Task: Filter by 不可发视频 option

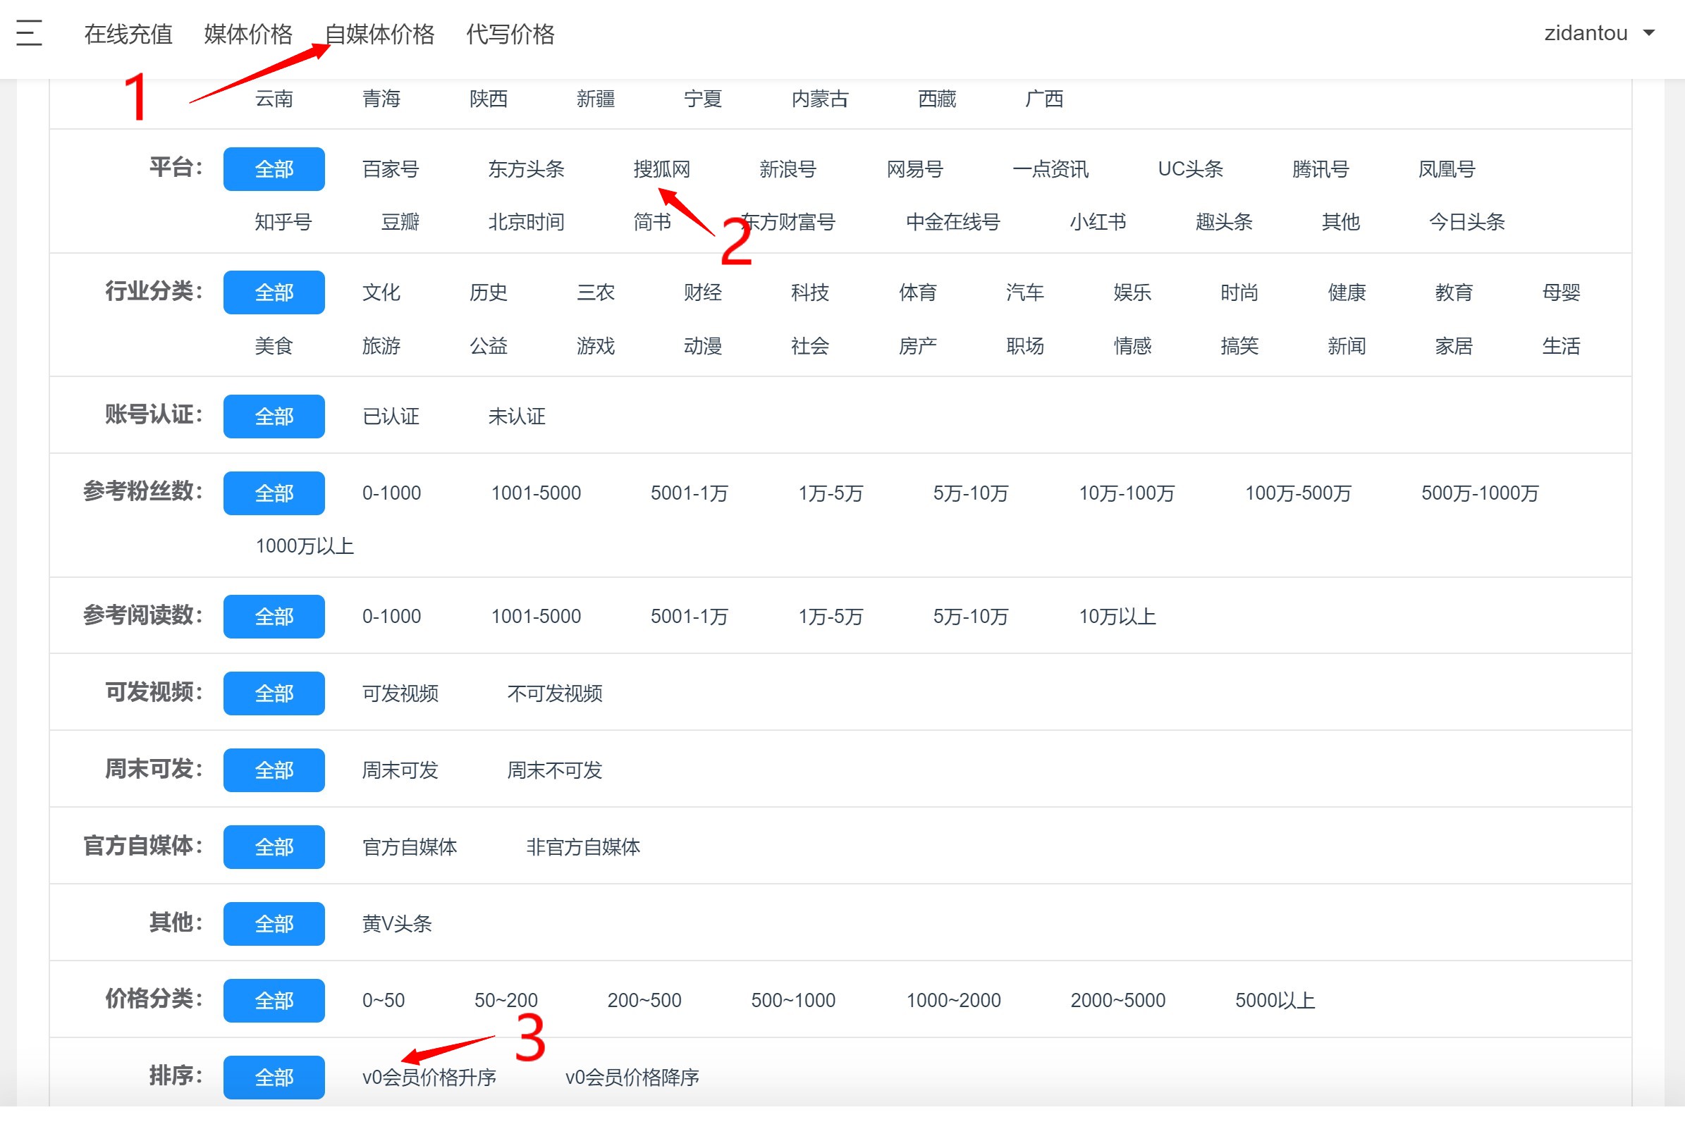Action: tap(554, 693)
